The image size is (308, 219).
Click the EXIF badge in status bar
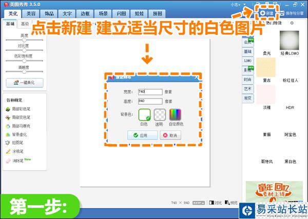coord(199,203)
